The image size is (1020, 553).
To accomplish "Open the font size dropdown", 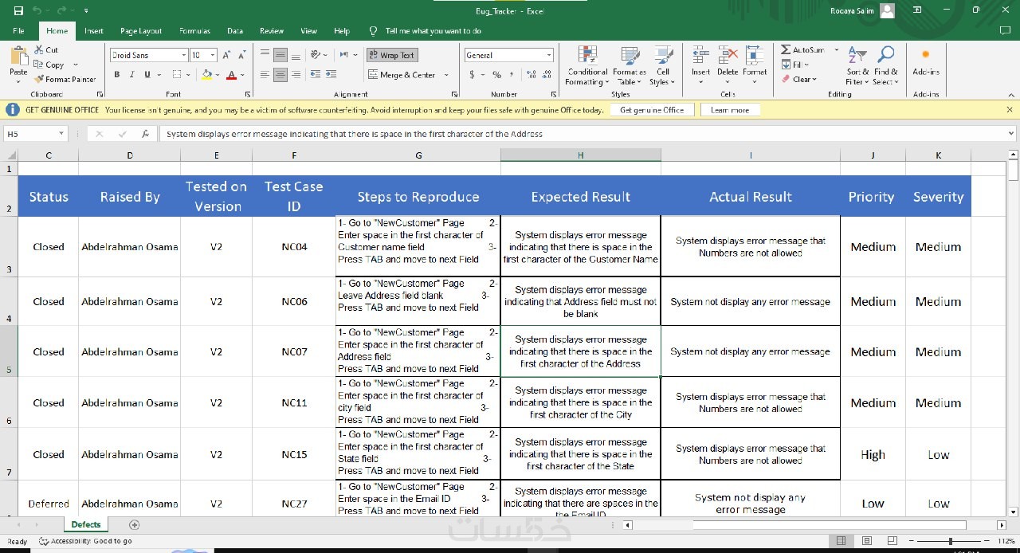I will coord(213,55).
